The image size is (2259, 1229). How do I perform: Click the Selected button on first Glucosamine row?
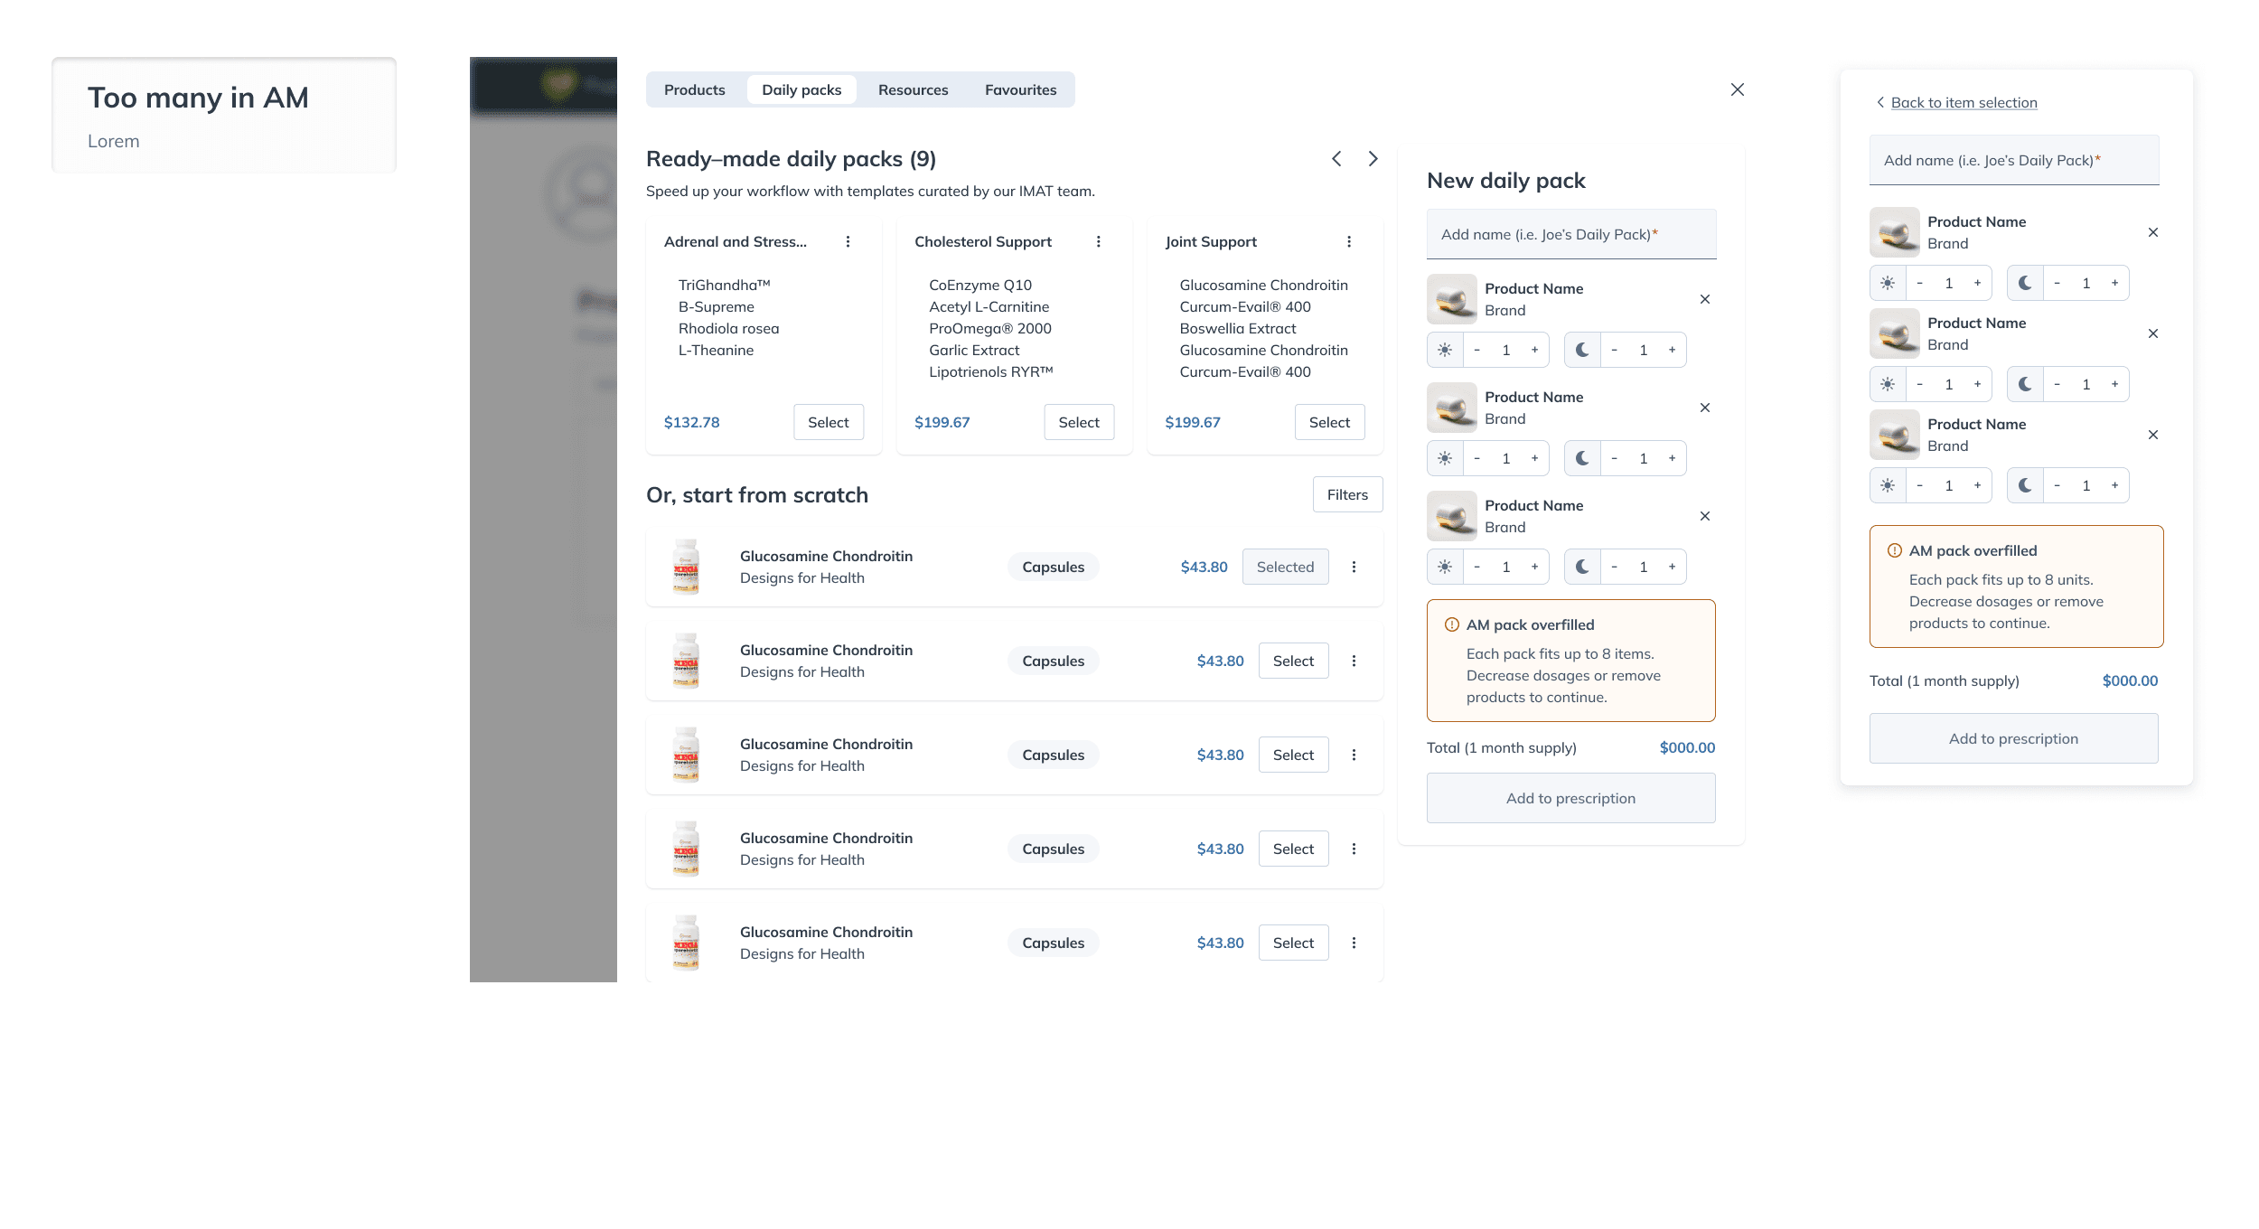pos(1285,567)
